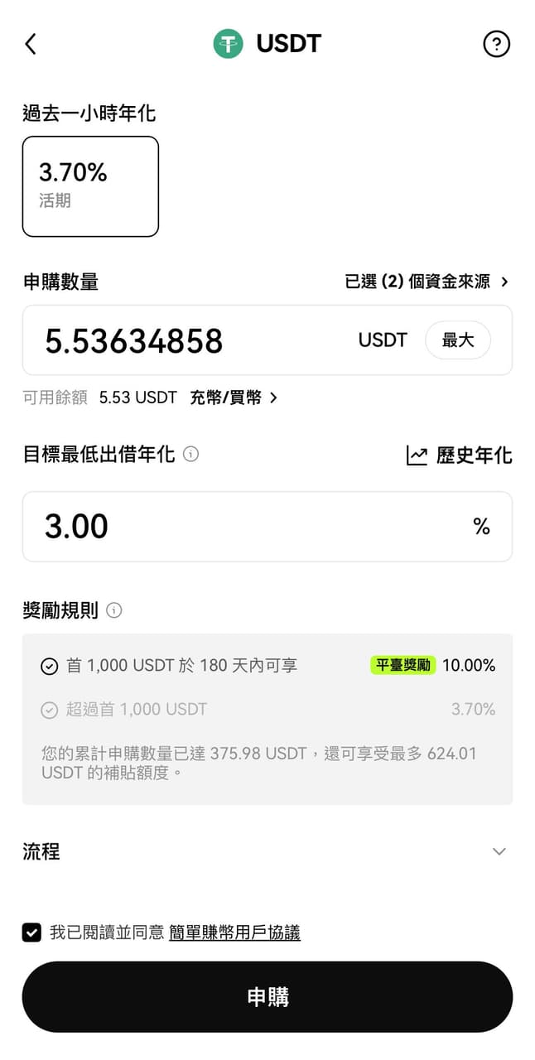Tap the USDT Tether coin logo
Viewport: 535px width, 1060px height.
(228, 44)
